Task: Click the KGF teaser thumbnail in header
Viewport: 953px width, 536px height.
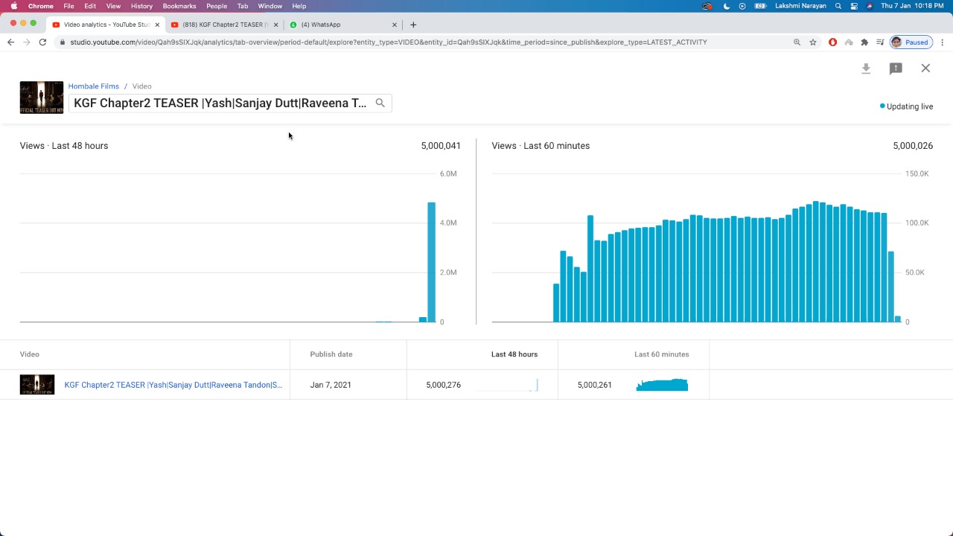Action: [x=42, y=98]
